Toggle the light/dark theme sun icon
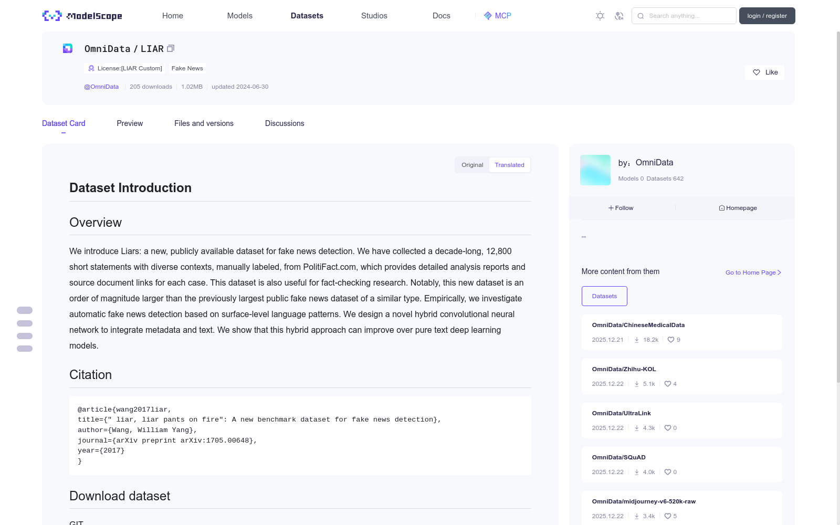Screen dimensions: 840x525 [x=600, y=16]
